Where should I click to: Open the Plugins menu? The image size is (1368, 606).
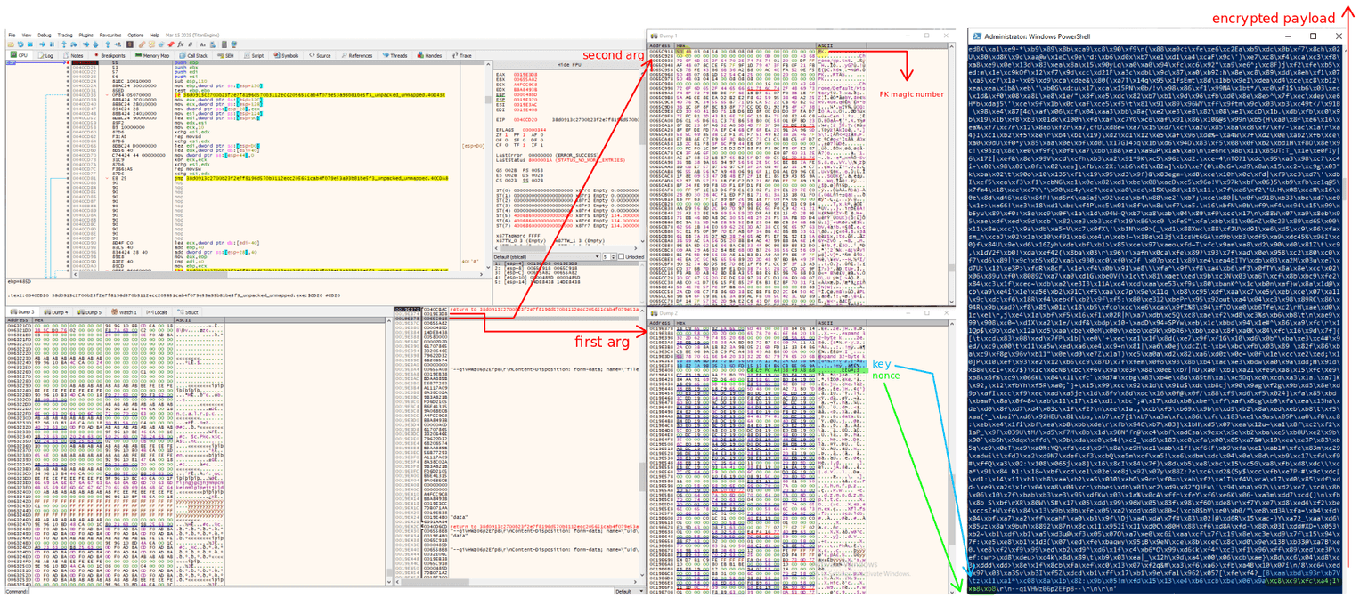coord(85,36)
